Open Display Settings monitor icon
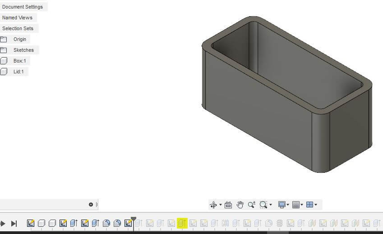 [282, 204]
